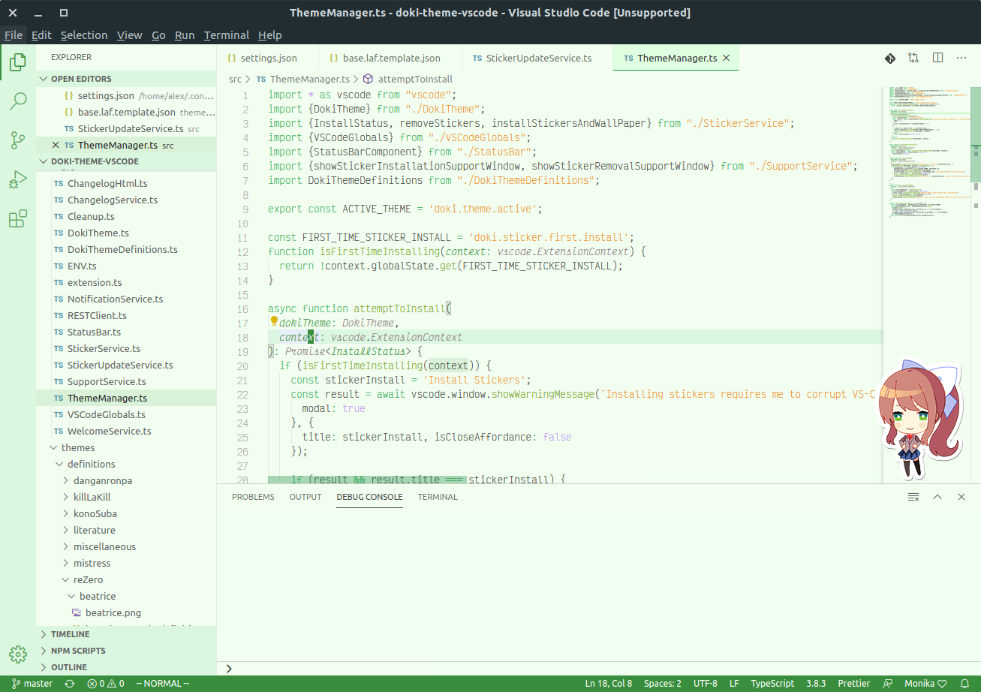Collapse the themes folder
This screenshot has height=692, width=981.
click(x=126, y=447)
